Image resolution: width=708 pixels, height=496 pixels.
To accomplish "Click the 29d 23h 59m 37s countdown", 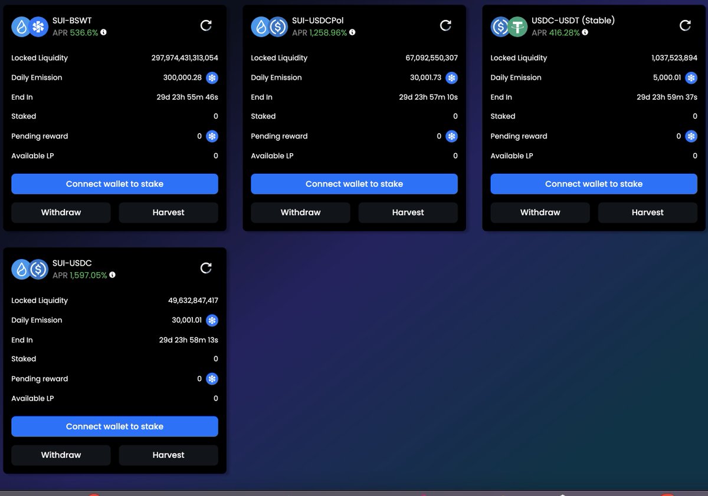I will (667, 97).
